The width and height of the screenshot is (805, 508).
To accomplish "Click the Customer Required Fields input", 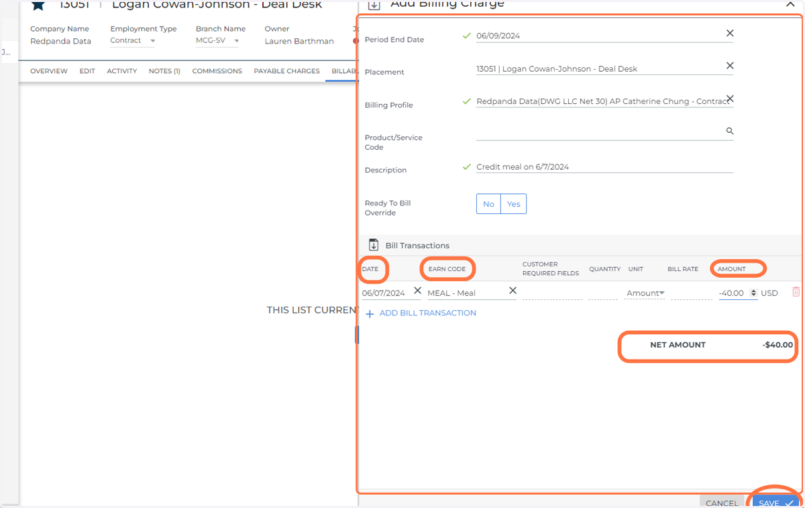I will [552, 293].
